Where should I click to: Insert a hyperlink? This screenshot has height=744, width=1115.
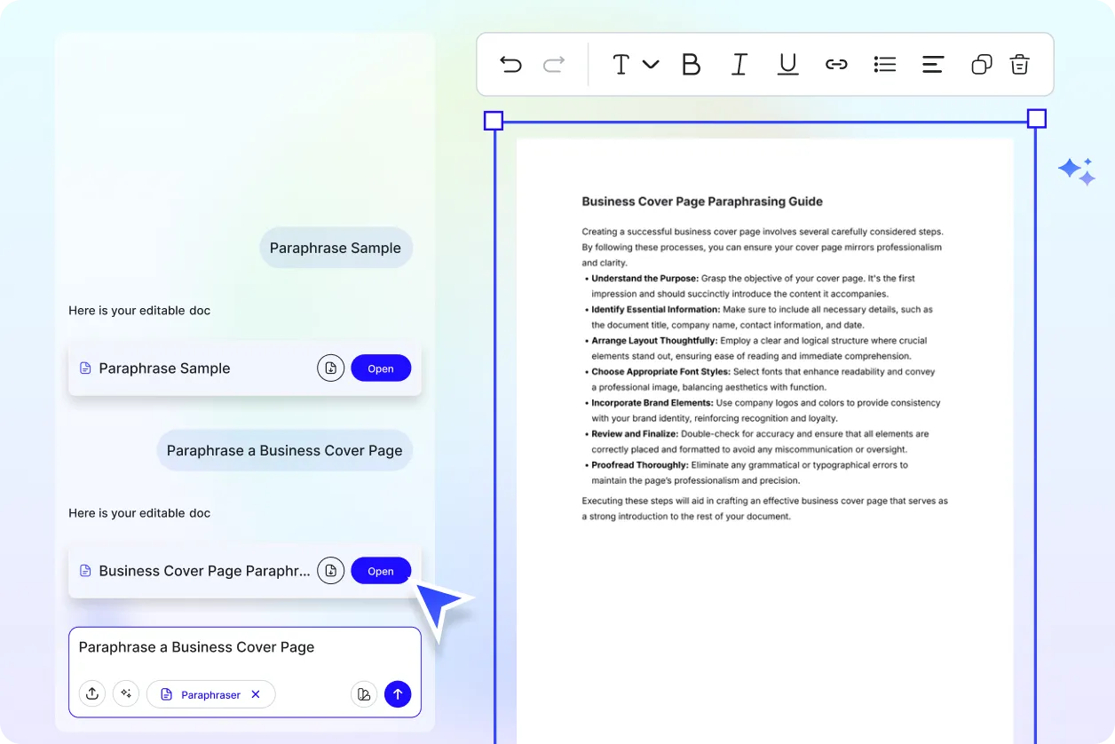click(836, 64)
